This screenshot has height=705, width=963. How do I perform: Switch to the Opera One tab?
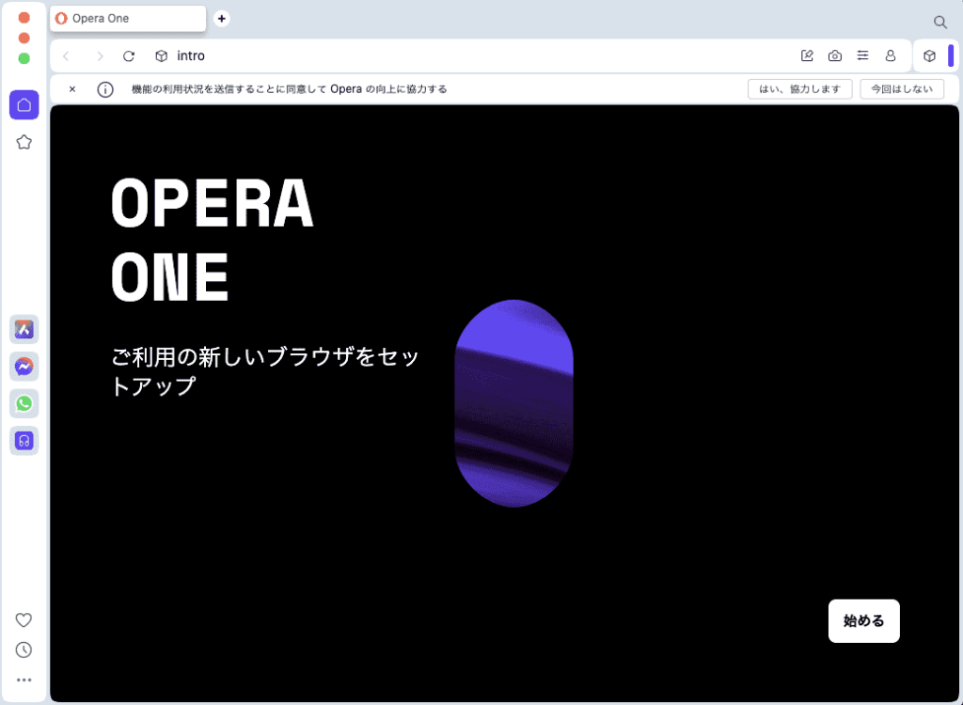click(x=127, y=18)
